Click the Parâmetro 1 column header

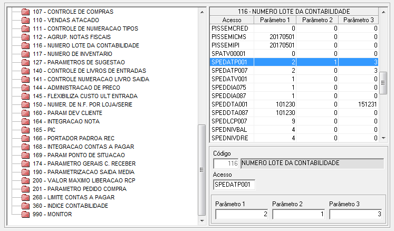coord(274,20)
